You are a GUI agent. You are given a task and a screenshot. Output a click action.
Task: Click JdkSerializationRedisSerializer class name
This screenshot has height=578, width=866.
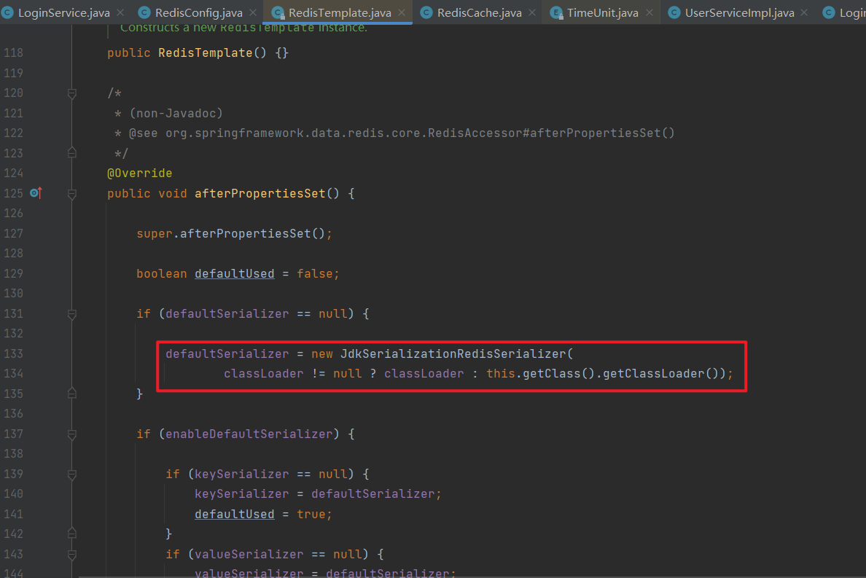point(453,354)
